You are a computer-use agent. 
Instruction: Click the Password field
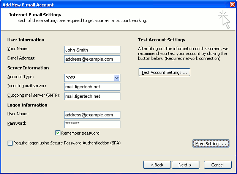(x=92, y=124)
